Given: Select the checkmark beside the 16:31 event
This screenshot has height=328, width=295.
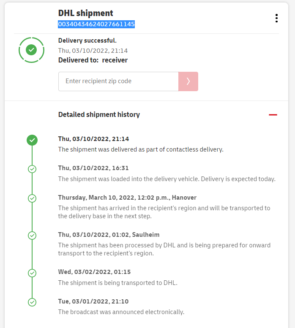Looking at the screenshot, I should click(x=32, y=169).
